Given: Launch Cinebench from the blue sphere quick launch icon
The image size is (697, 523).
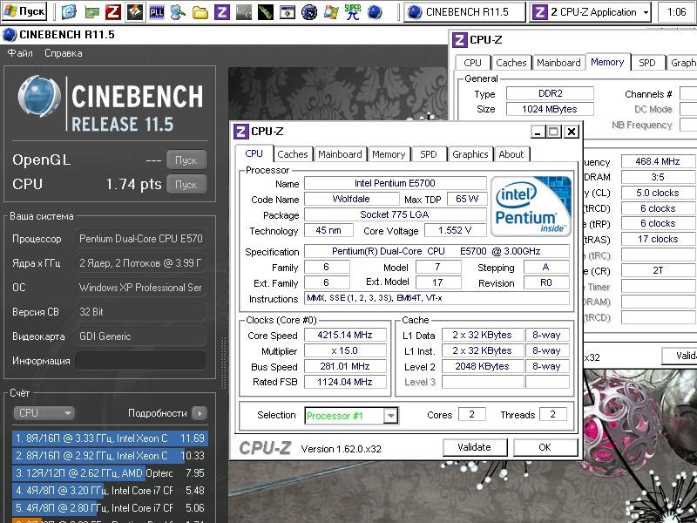Looking at the screenshot, I should (375, 12).
